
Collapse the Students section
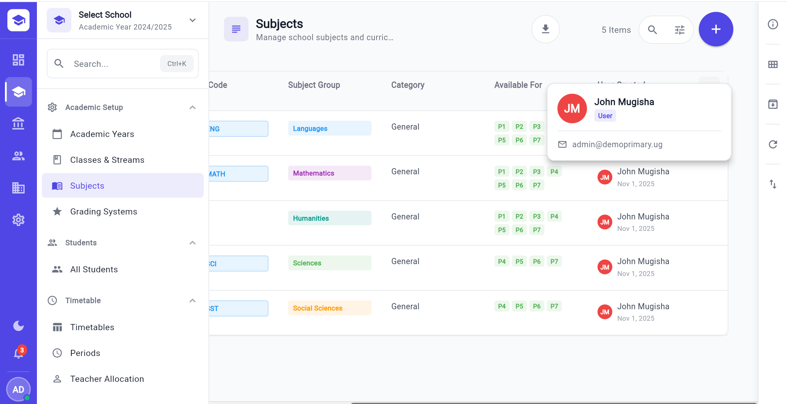pos(192,242)
